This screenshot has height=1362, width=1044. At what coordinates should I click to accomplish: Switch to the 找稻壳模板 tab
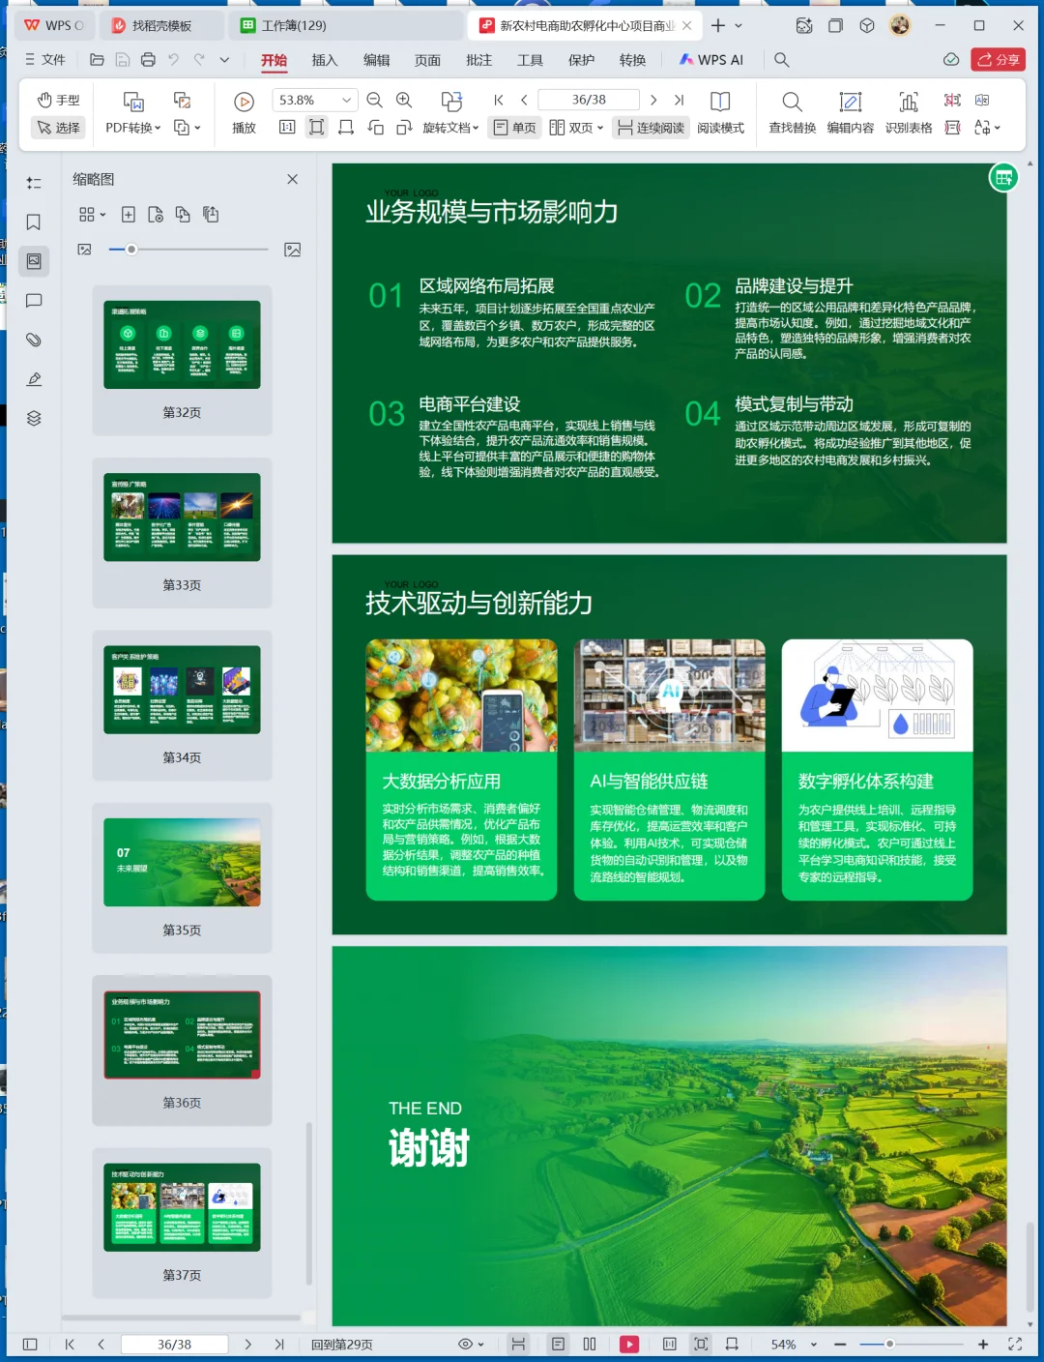coord(161,25)
